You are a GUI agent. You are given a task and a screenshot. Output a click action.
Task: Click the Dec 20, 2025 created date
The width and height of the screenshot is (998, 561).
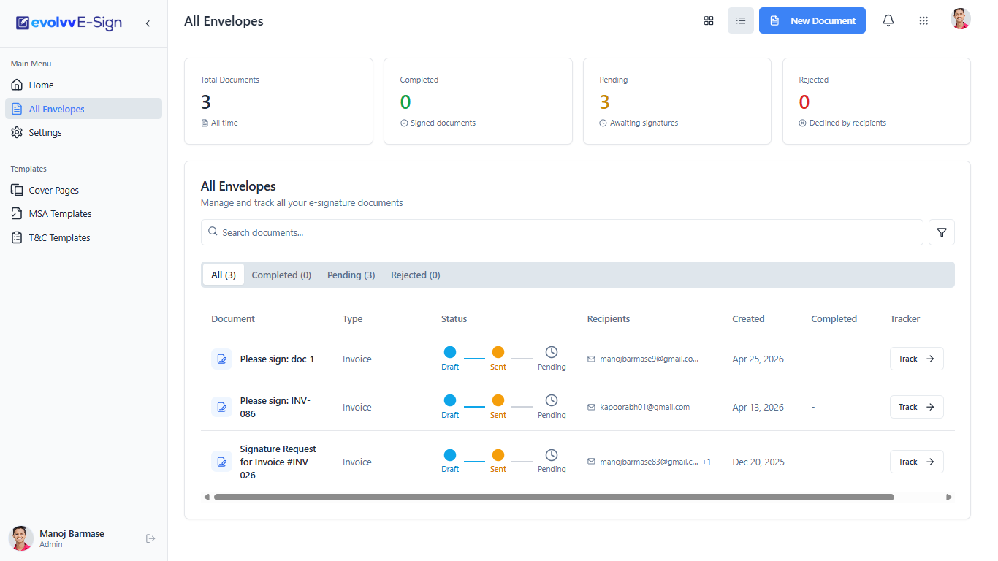point(758,462)
